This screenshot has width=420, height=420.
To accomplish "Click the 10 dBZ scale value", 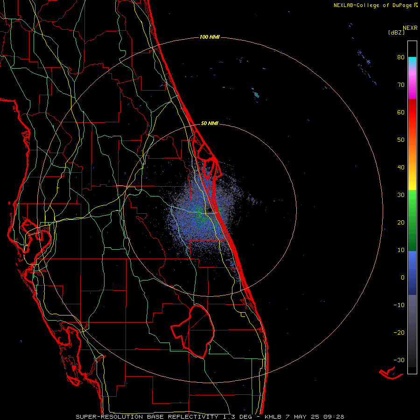I will coord(401,250).
